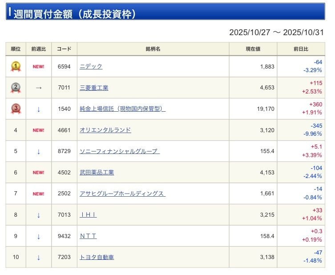The height and width of the screenshot is (275, 335).
Task: Open the ＮＴＴ stock link
Action: coord(88,236)
